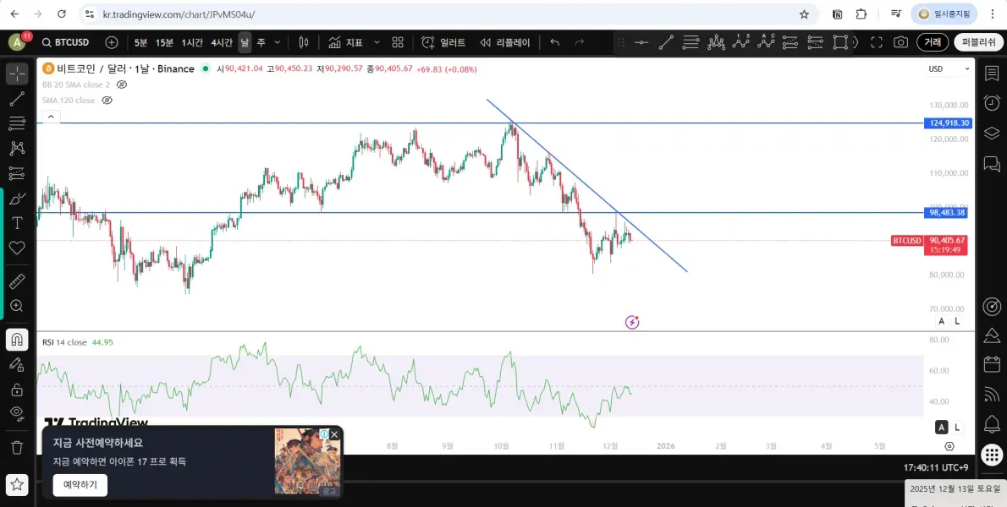Toggle visibility of BB 20 SMA indicator
The image size is (1007, 507).
click(121, 84)
